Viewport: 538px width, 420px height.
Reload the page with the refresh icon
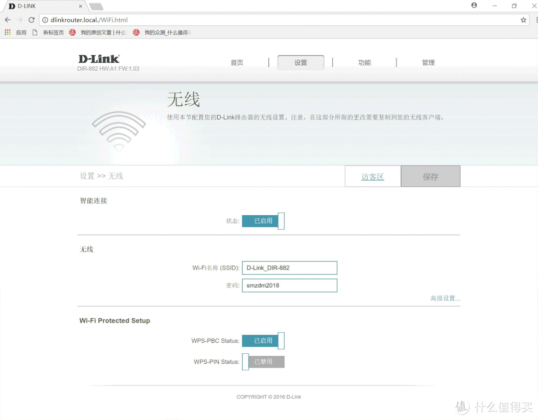[31, 19]
